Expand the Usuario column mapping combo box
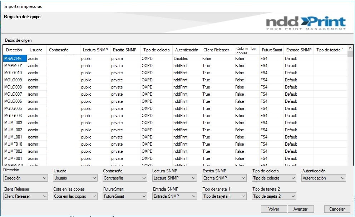Viewport: 355px width, 217px height. 75,178
